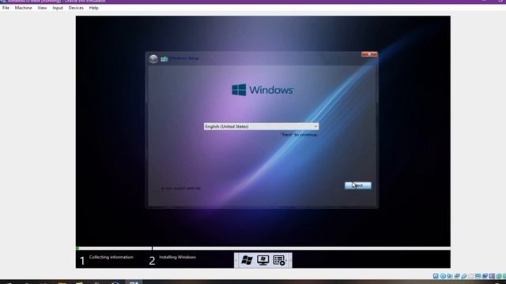Close the Windows Setup dialog
The height and width of the screenshot is (284, 506).
click(369, 54)
